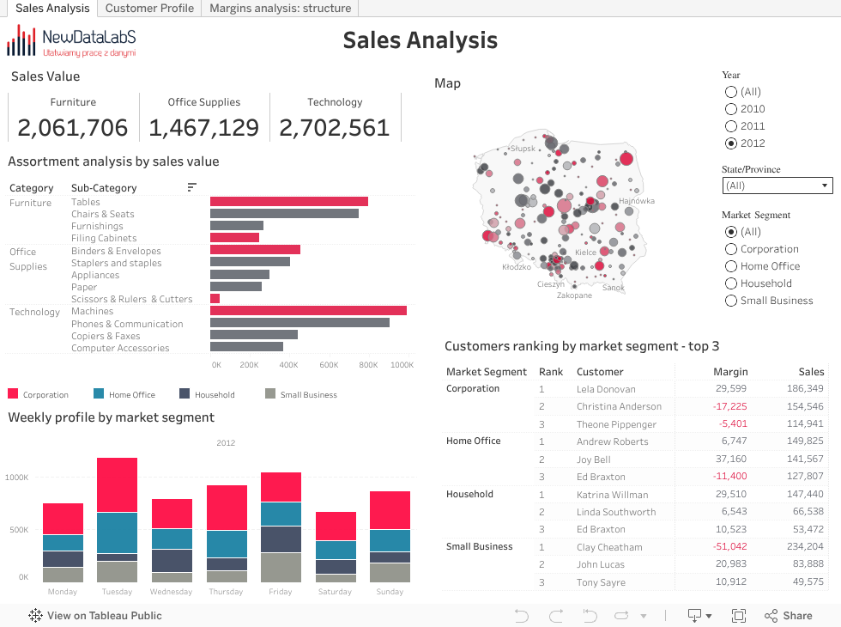841x627 pixels.
Task: Open the download format dropdown arrow
Action: pos(711,616)
